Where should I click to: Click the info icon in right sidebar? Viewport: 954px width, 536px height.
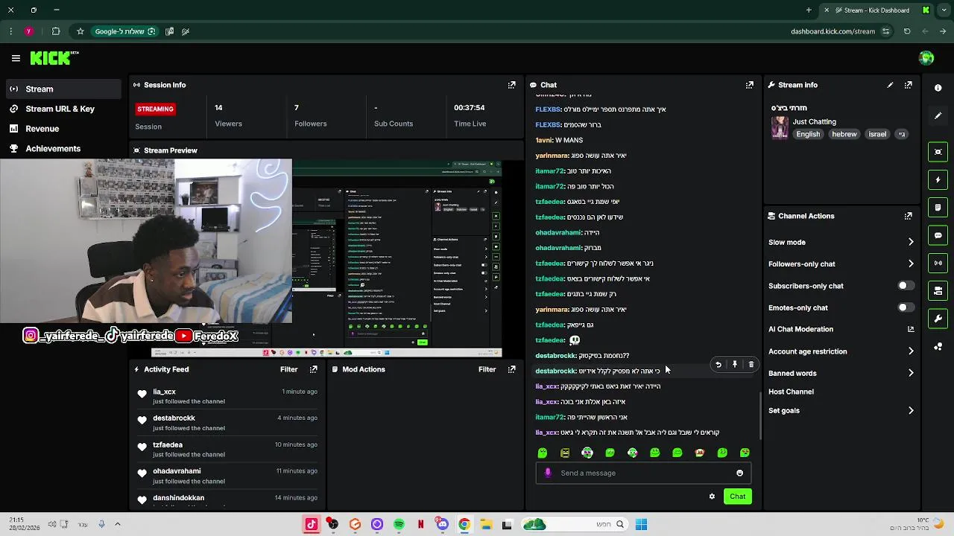coord(938,88)
